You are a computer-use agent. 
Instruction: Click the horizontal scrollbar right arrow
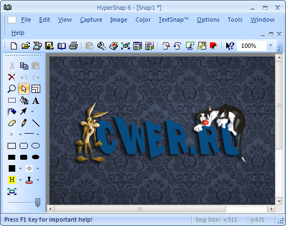coord(271,209)
